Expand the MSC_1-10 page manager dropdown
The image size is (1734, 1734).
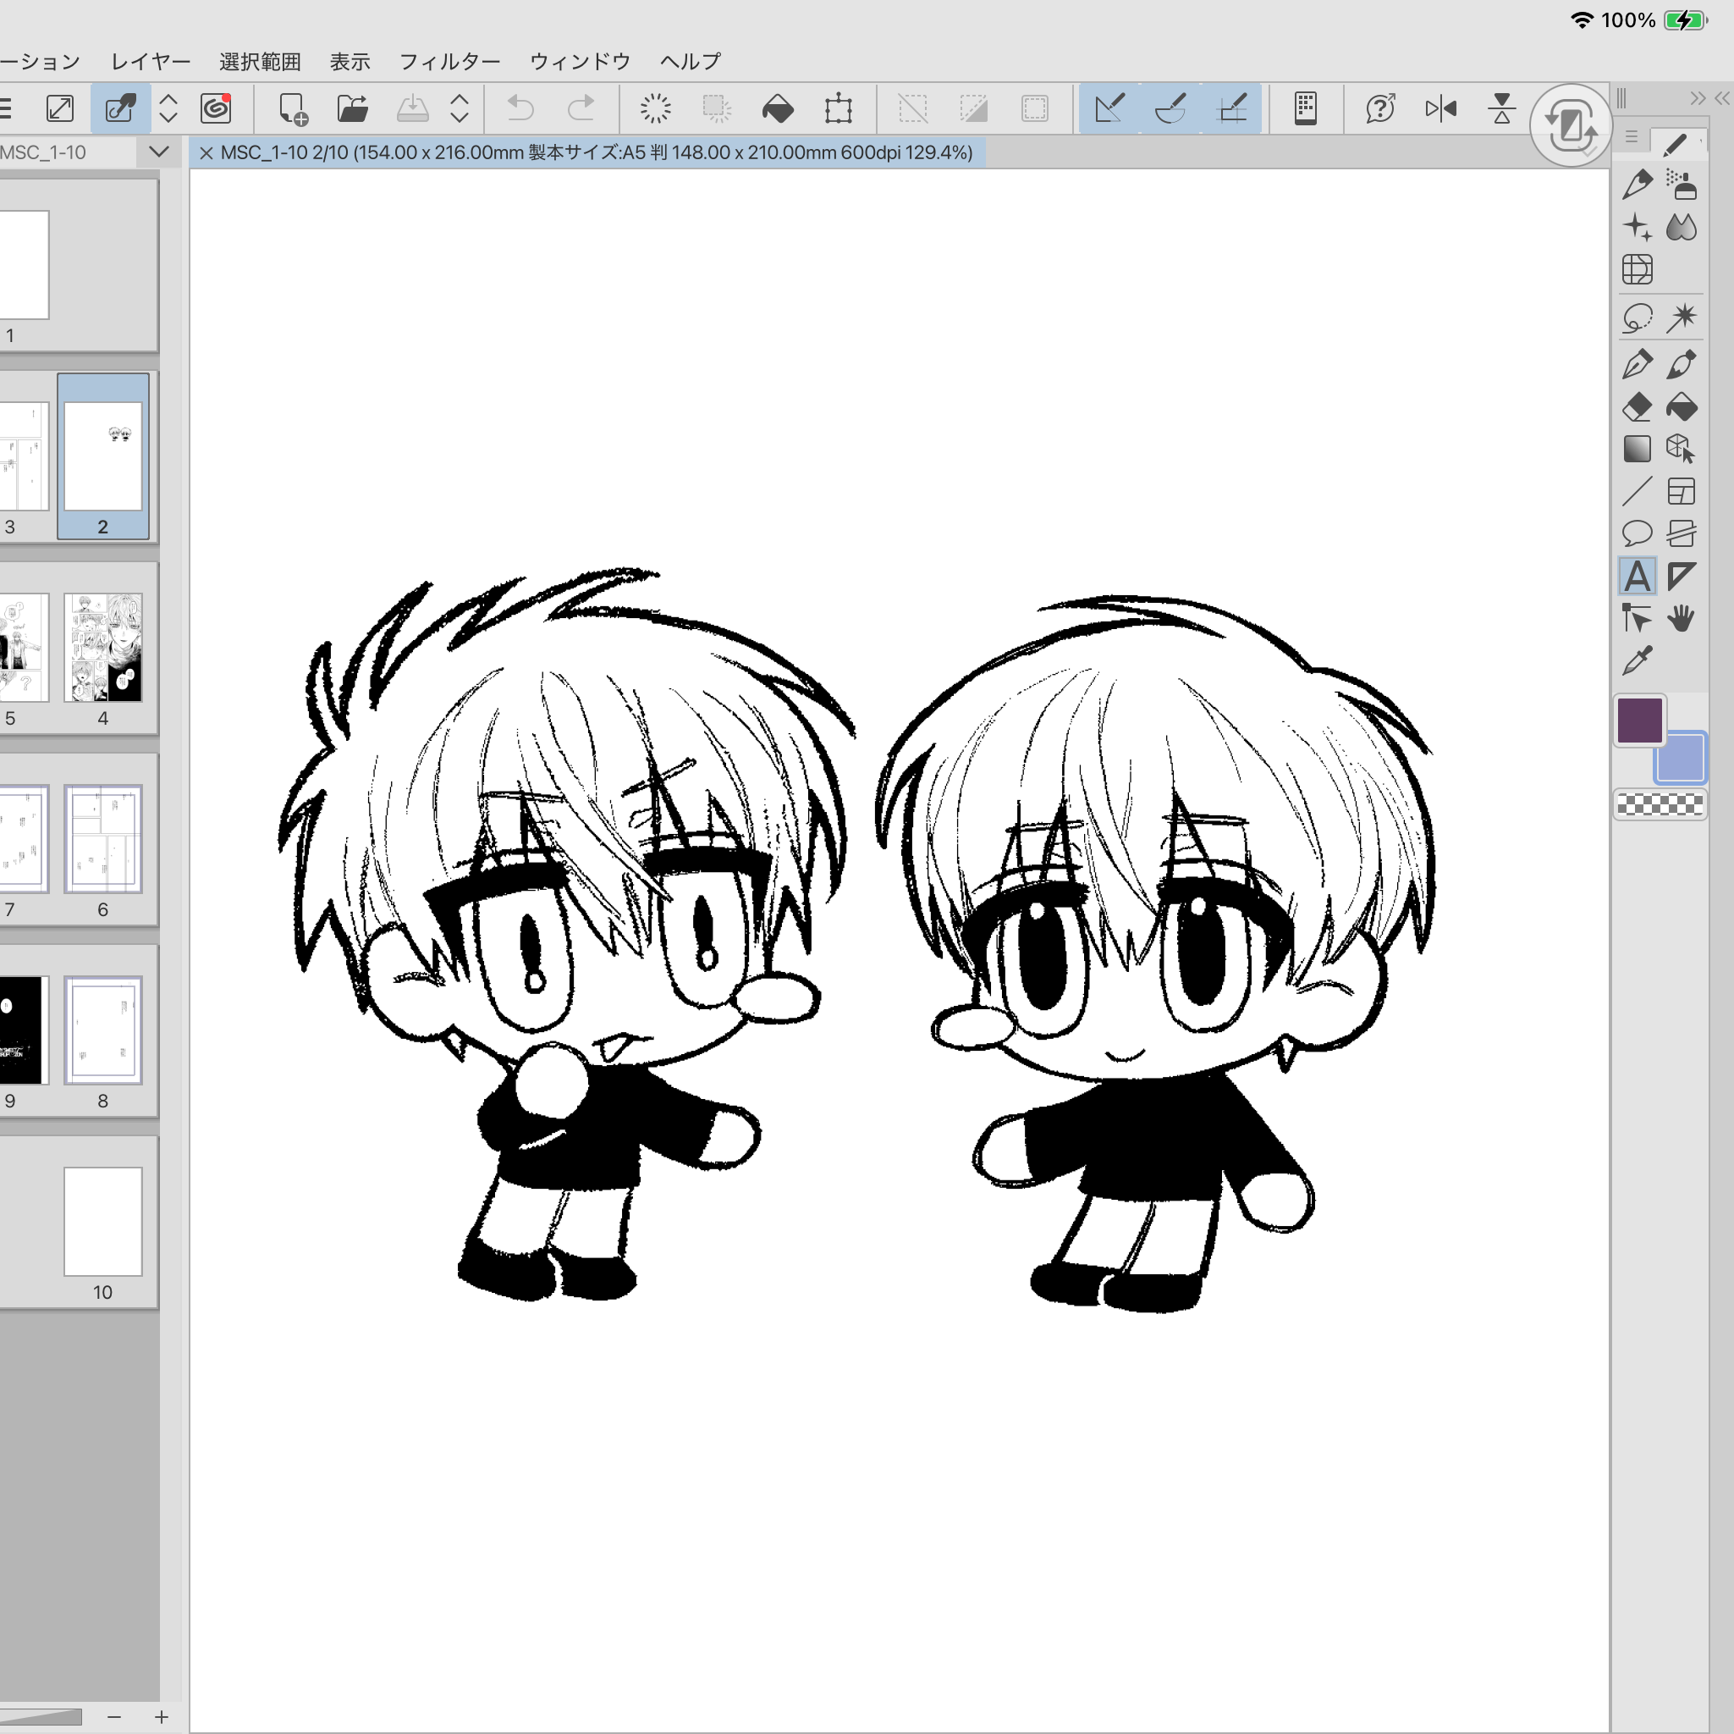point(159,152)
